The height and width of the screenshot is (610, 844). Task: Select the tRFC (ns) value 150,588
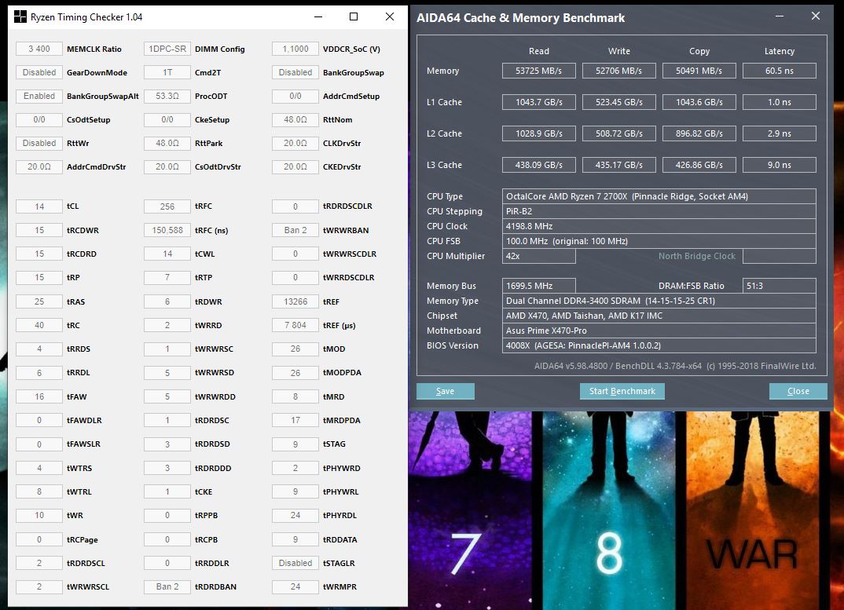tap(167, 230)
